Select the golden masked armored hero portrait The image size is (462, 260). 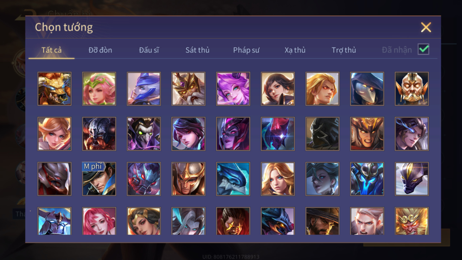point(411,89)
